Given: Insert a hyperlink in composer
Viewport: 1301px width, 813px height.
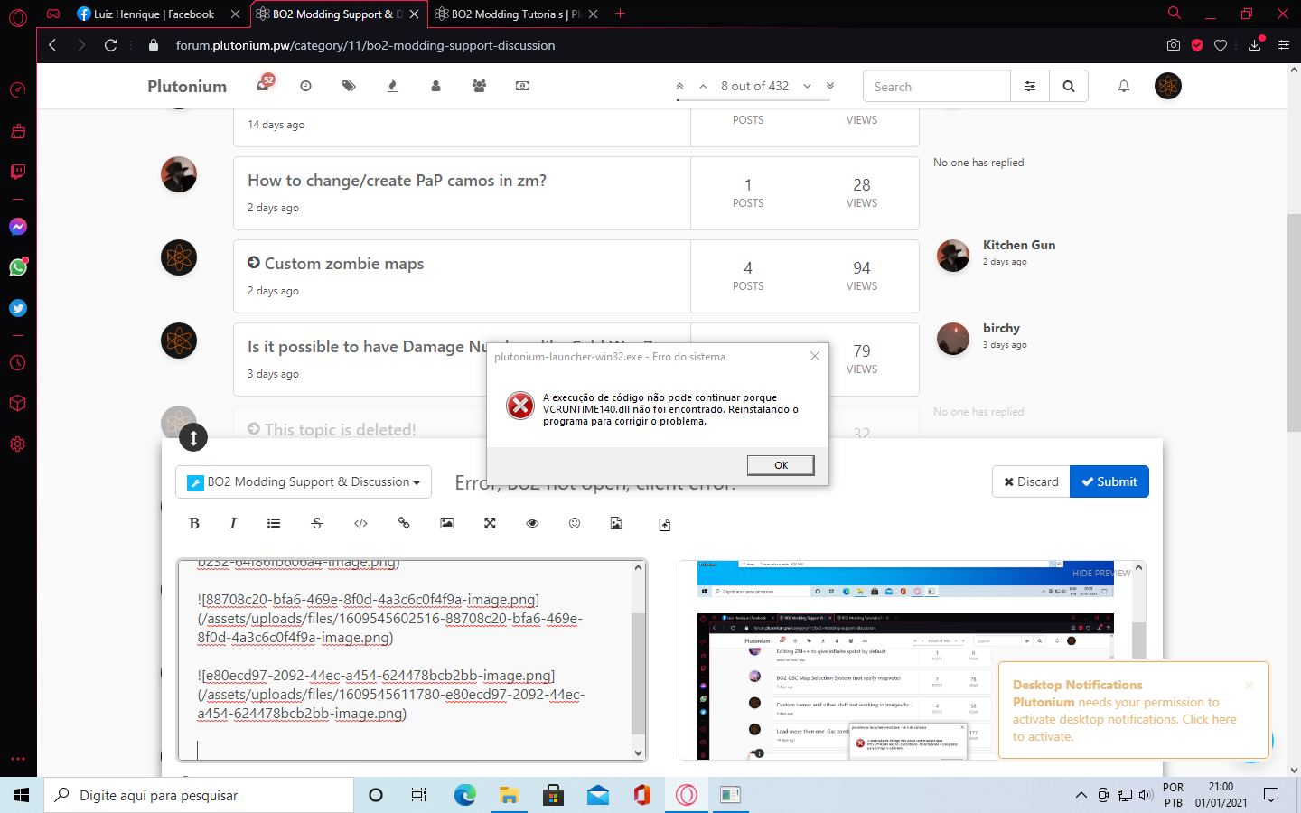Looking at the screenshot, I should coord(404,523).
